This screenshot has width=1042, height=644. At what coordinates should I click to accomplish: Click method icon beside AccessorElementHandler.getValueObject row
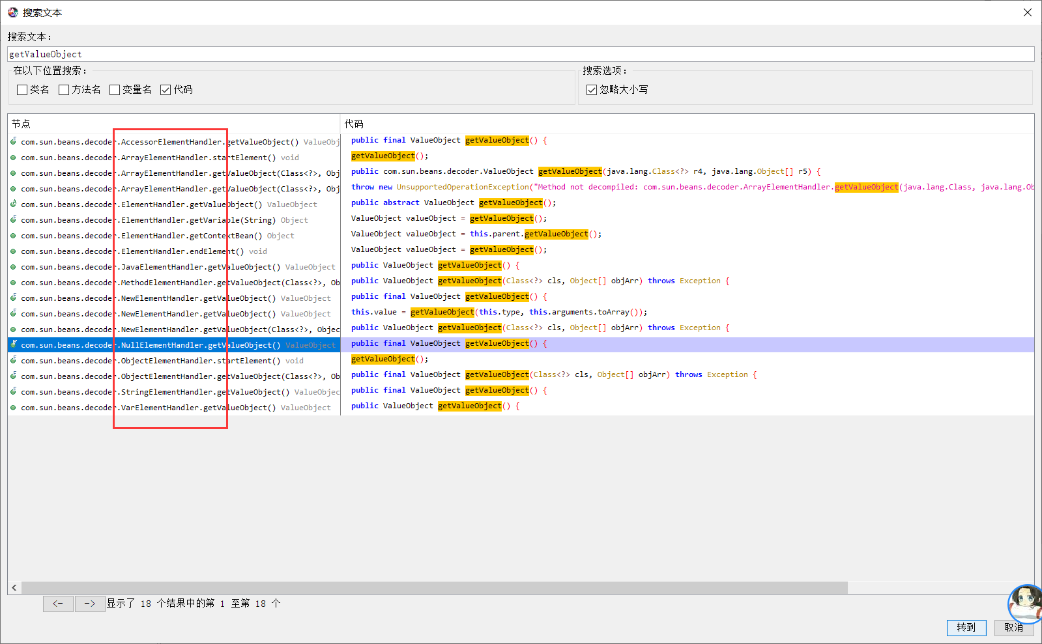13,141
